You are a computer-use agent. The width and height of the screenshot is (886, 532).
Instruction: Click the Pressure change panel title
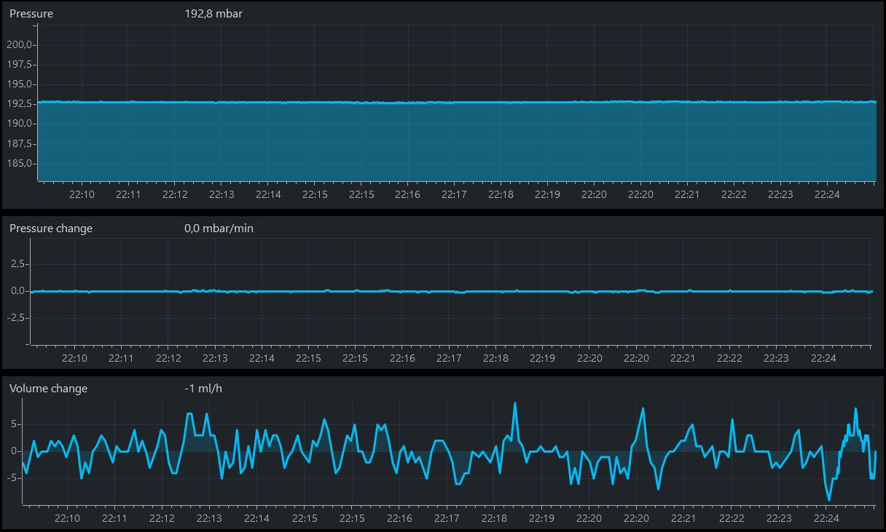(x=51, y=229)
